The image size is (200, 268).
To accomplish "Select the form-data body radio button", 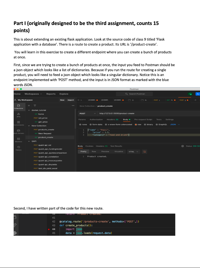I will coord(91,124).
